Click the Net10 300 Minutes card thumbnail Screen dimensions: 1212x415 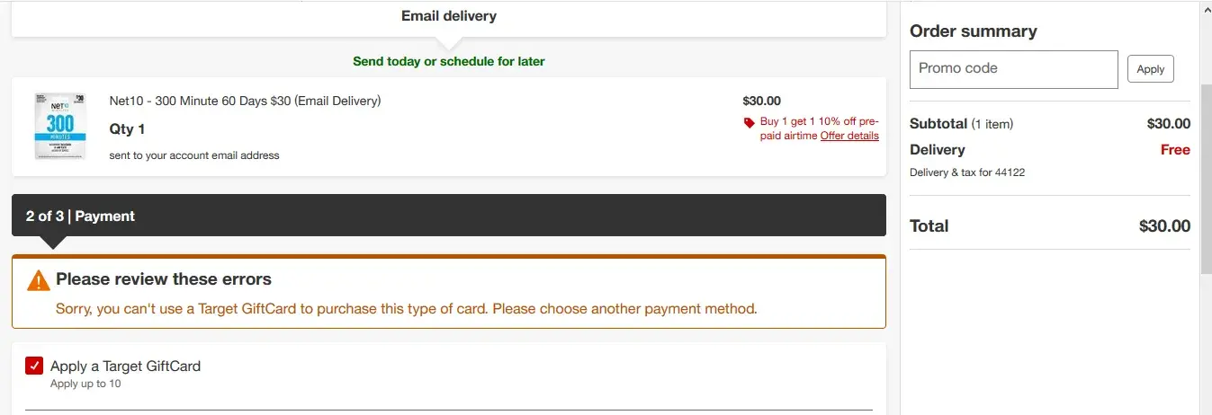pos(60,127)
